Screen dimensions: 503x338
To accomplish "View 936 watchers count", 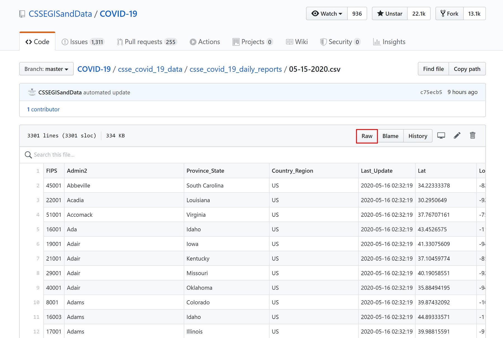I will 357,14.
